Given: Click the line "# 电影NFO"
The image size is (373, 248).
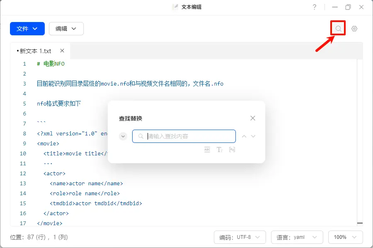Looking at the screenshot, I should tap(51, 64).
